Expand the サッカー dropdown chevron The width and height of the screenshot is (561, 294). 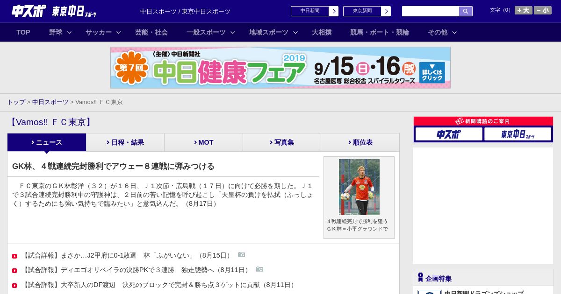coord(119,32)
